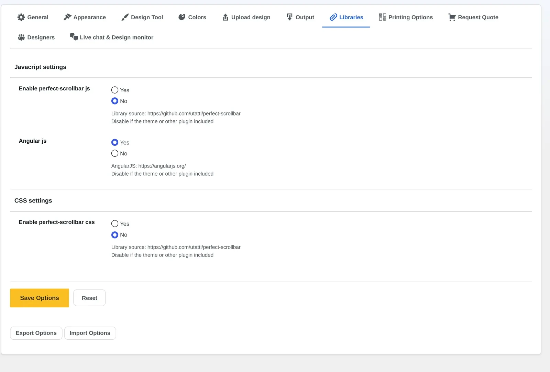The width and height of the screenshot is (550, 372).
Task: Click the Appearance hammer icon
Action: coord(67,17)
